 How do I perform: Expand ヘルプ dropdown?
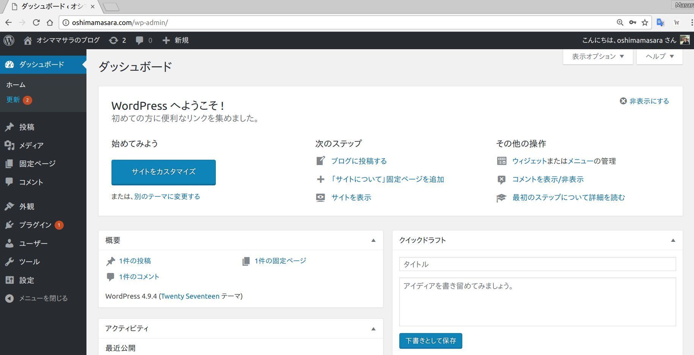pyautogui.click(x=659, y=56)
